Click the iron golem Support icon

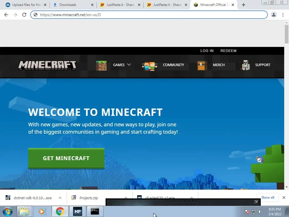(x=245, y=65)
